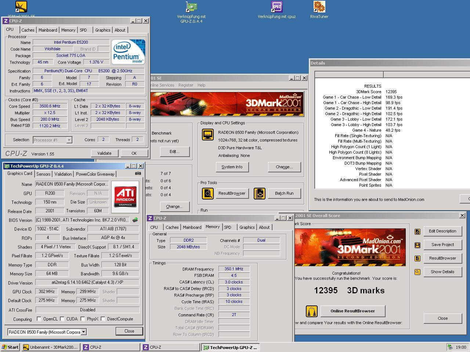
Task: Click the Show Details button
Action: tap(442, 272)
